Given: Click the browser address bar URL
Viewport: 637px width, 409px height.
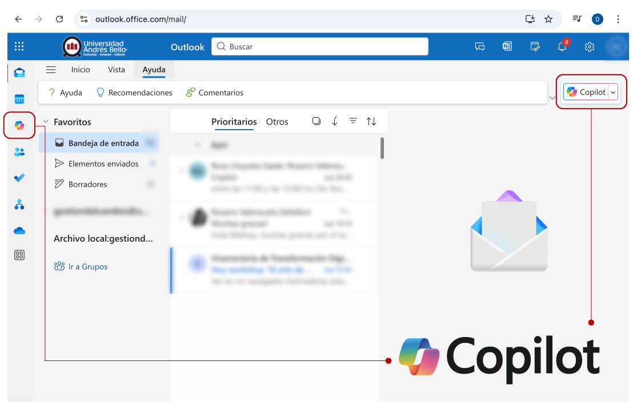Looking at the screenshot, I should click(141, 19).
